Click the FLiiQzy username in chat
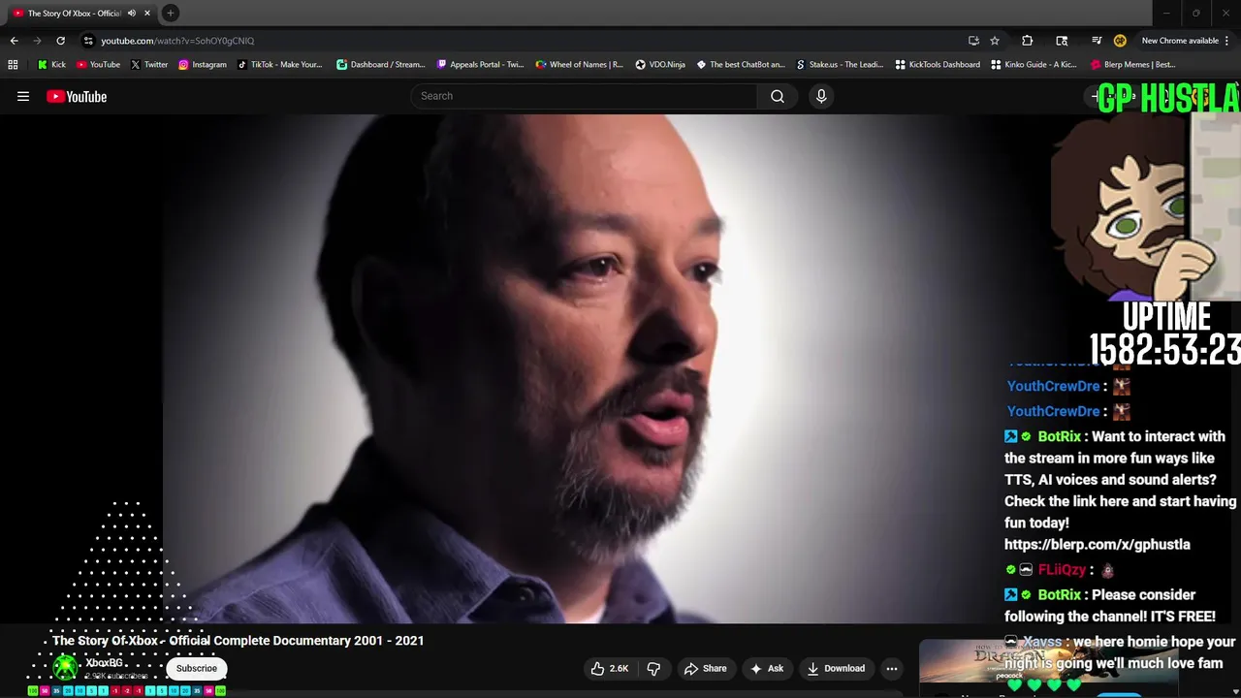Image resolution: width=1241 pixels, height=698 pixels. pos(1062,570)
